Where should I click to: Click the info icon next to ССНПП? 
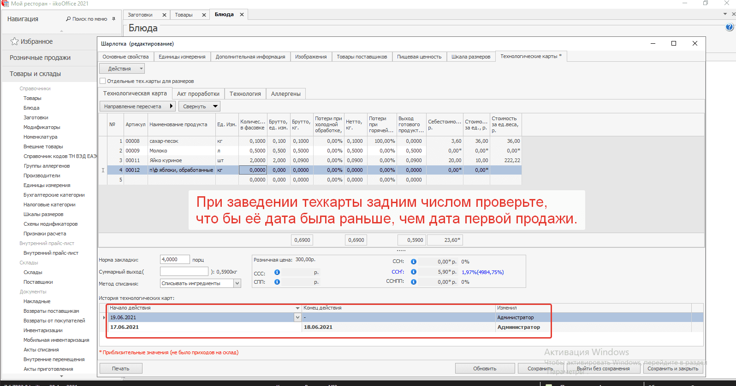(414, 282)
